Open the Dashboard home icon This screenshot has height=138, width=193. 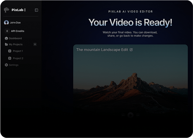(x=6, y=38)
